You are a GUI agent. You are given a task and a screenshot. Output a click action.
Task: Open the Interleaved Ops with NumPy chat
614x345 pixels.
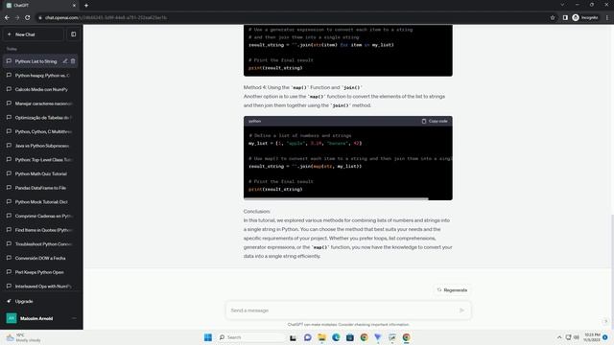pos(41,287)
